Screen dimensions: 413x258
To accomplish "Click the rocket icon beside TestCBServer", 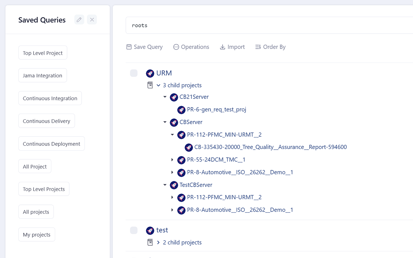I will tap(174, 185).
